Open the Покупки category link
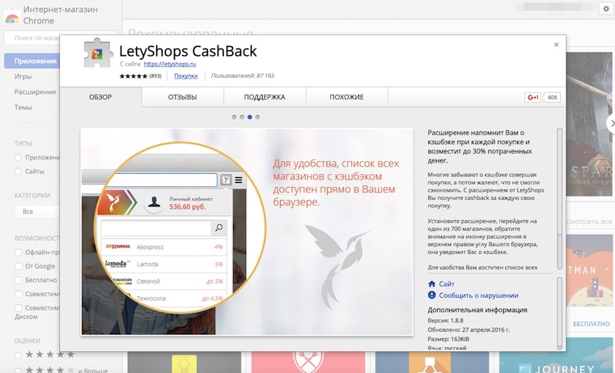 pyautogui.click(x=186, y=76)
